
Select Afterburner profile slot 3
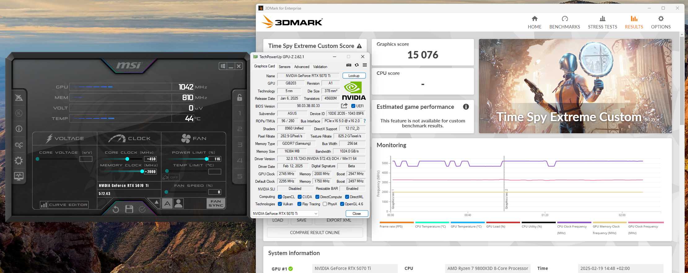[240, 145]
